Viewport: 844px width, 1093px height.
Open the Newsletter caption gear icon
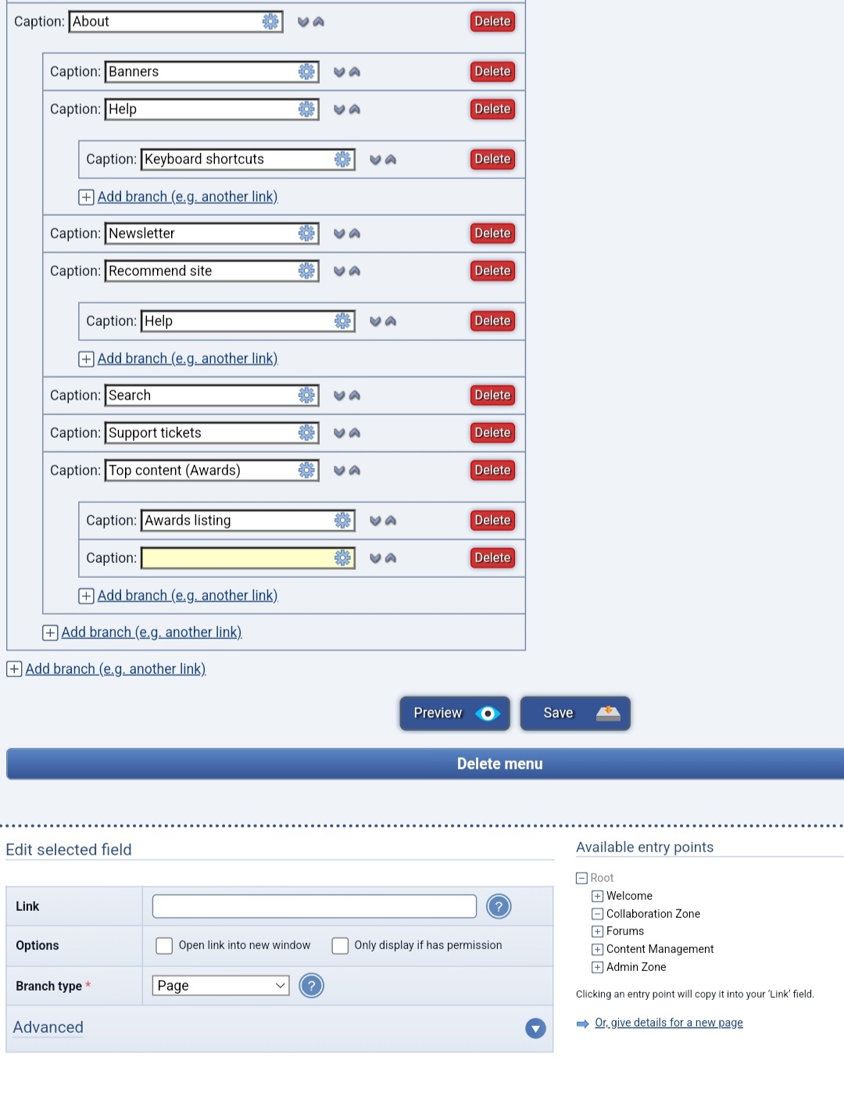306,234
